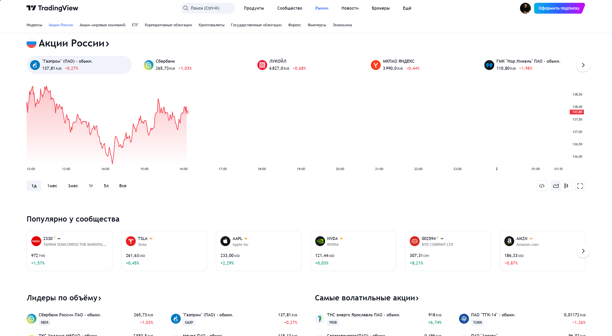Open the embed code widget button
The width and height of the screenshot is (612, 336).
pyautogui.click(x=541, y=186)
